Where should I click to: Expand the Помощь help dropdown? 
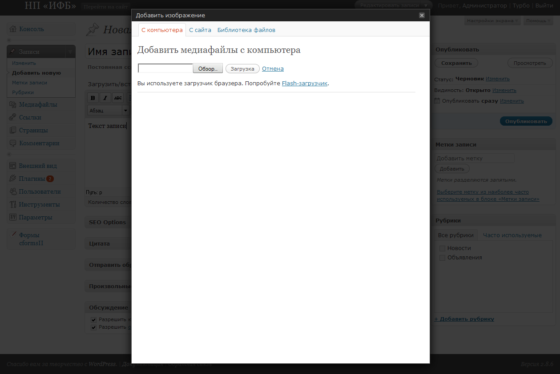[538, 21]
